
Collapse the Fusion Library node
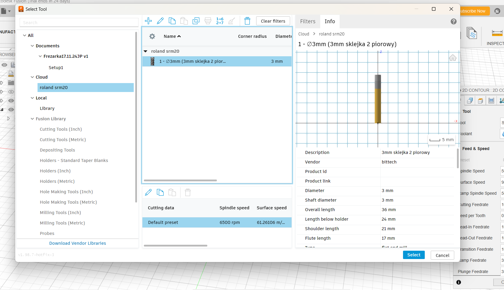pyautogui.click(x=32, y=119)
